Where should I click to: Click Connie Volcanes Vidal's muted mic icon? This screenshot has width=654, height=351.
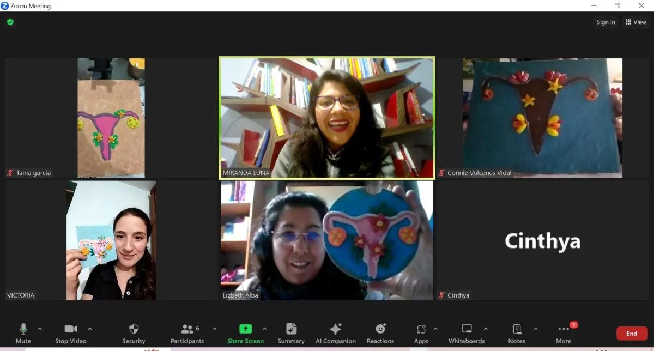[441, 173]
